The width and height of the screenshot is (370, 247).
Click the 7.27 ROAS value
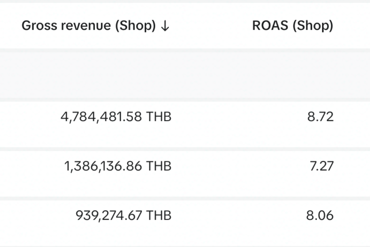[x=321, y=166]
